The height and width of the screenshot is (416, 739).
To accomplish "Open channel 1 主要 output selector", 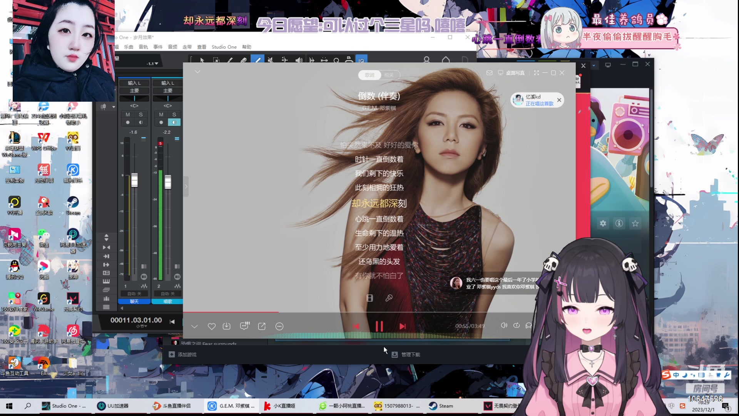I will coord(134,91).
